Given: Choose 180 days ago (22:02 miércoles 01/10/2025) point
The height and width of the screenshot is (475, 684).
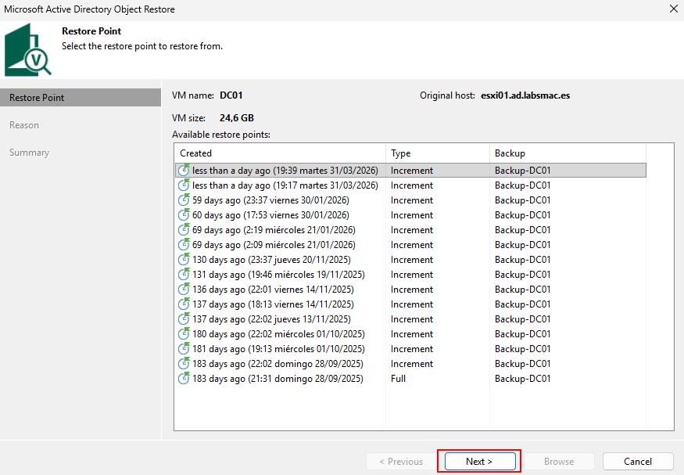Looking at the screenshot, I should click(278, 334).
